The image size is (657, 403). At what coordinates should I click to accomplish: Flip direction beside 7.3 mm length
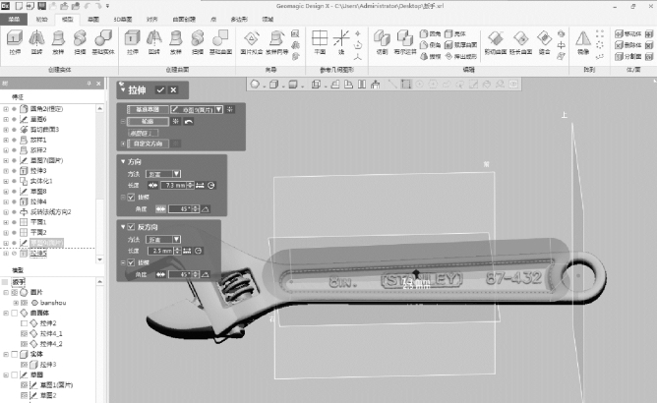pos(152,185)
